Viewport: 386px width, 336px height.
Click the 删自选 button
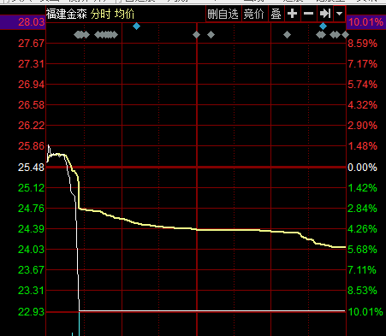223,14
